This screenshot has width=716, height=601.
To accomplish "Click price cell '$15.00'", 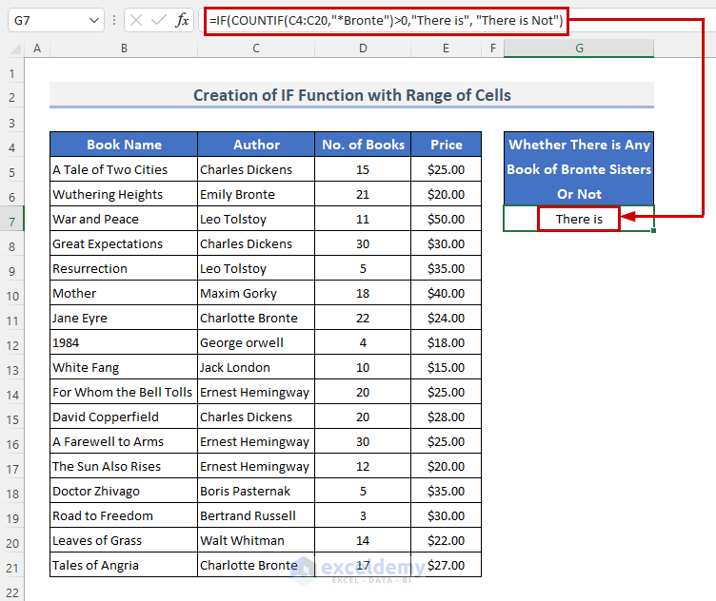I will [447, 367].
